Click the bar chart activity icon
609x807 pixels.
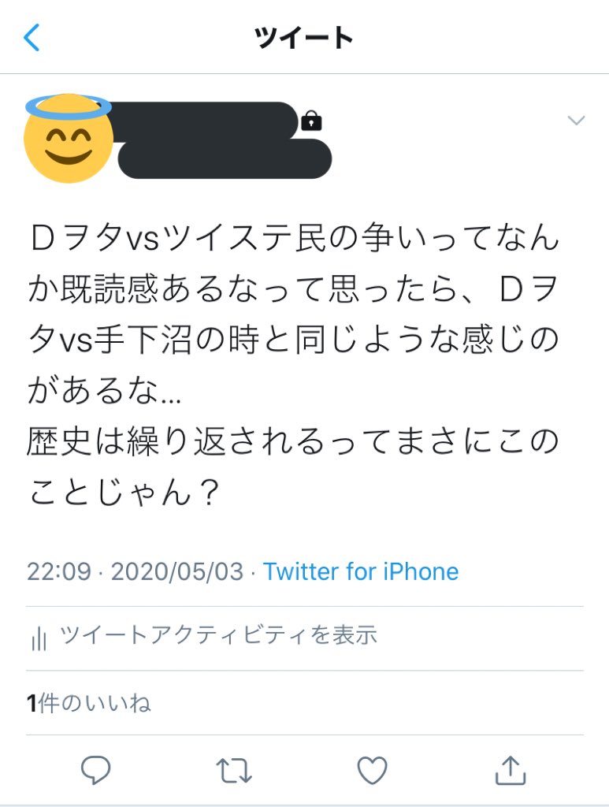(39, 638)
